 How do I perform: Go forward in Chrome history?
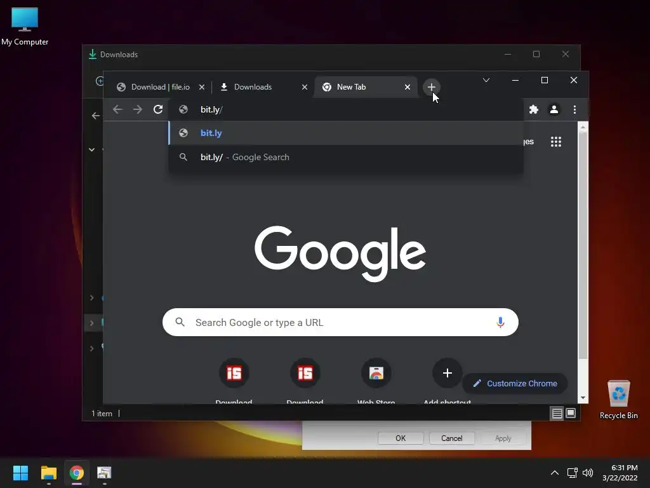coord(138,109)
